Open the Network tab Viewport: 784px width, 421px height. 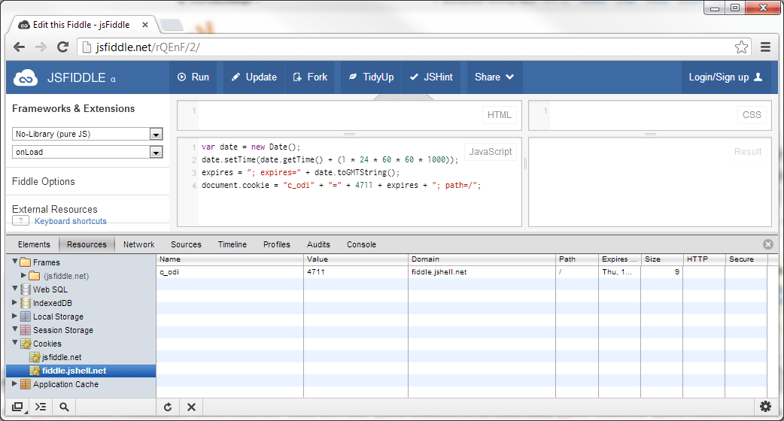[x=139, y=244]
